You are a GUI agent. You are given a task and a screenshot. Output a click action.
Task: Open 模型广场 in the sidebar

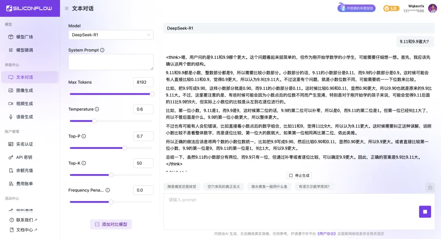(30, 37)
